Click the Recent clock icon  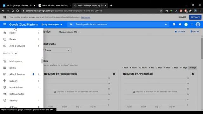(x=5, y=39)
